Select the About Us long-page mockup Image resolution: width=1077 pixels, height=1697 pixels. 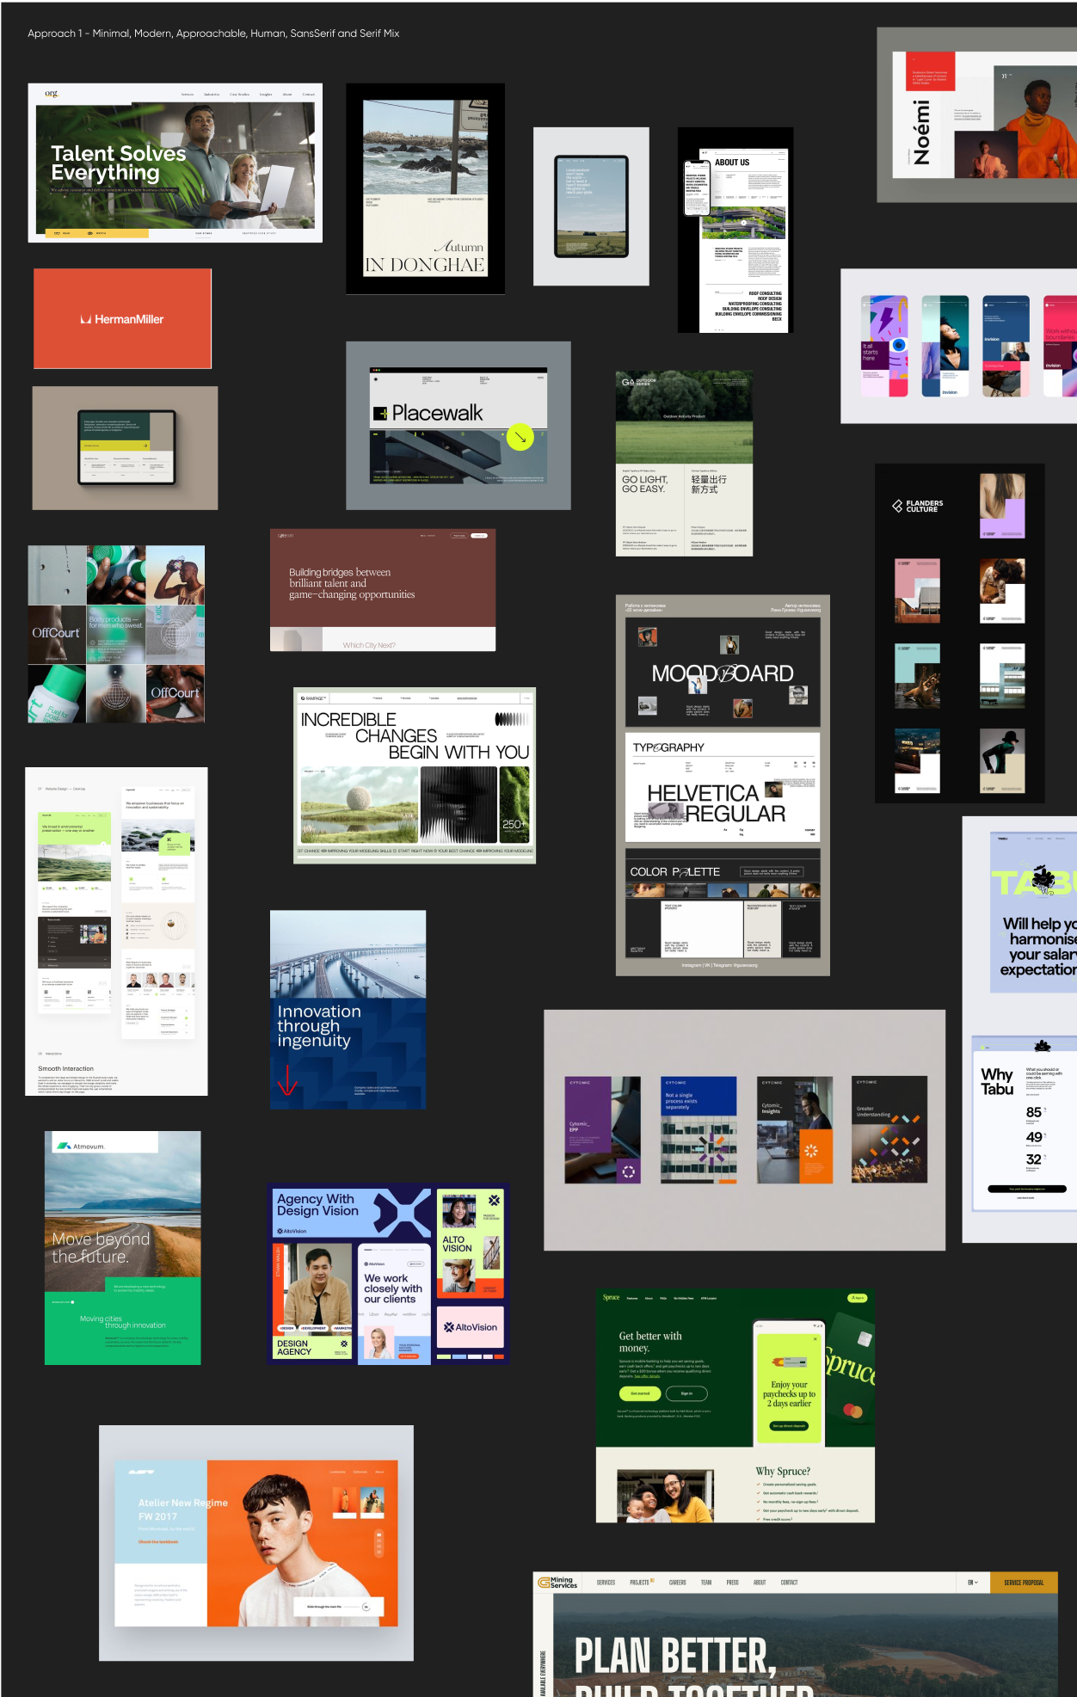pyautogui.click(x=735, y=231)
